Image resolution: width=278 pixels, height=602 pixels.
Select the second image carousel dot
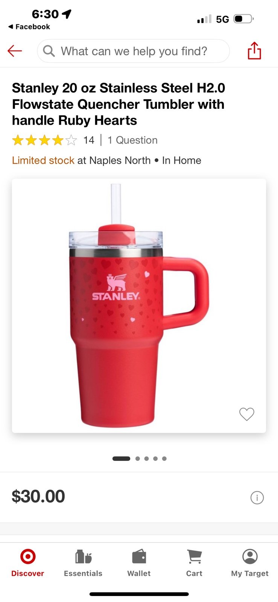click(x=138, y=459)
